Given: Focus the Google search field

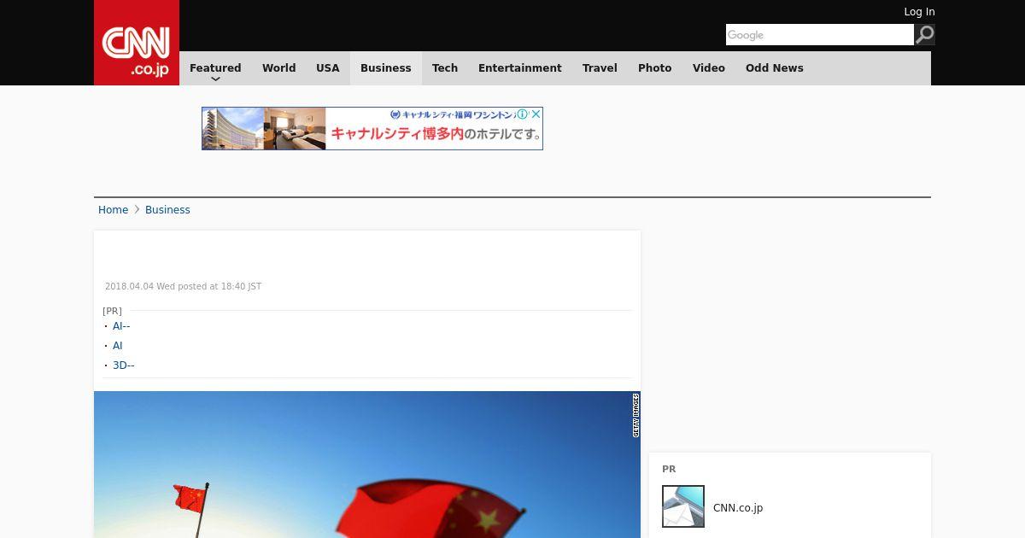Looking at the screenshot, I should point(820,35).
